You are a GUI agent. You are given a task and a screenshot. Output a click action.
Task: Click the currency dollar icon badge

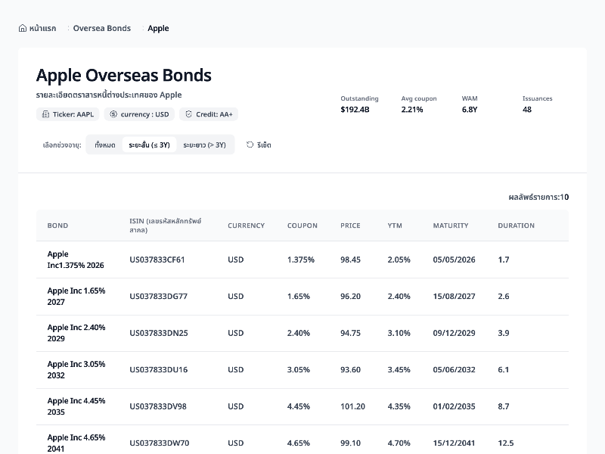tap(113, 114)
